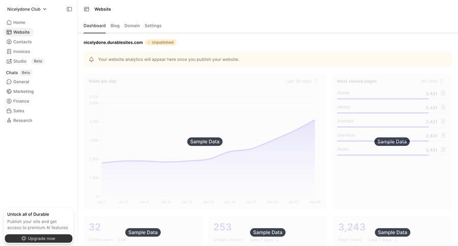Screen dimensions: 458x246
Task: Go to Contacts in the sidebar
Action: coord(22,42)
